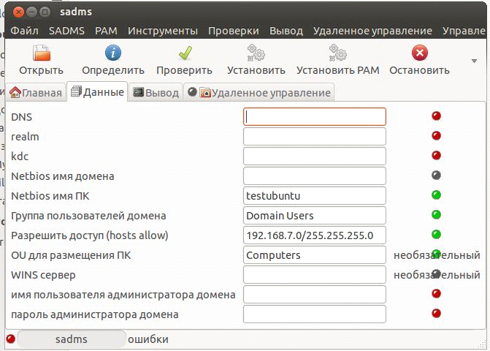Click the testubuntu Netbios имя ПК field

tap(315, 196)
